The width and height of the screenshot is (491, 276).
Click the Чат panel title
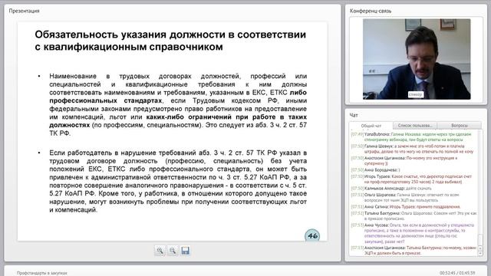click(354, 115)
